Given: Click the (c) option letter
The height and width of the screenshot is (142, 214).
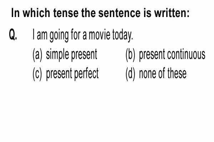Looking at the screenshot, I should pos(37,74).
